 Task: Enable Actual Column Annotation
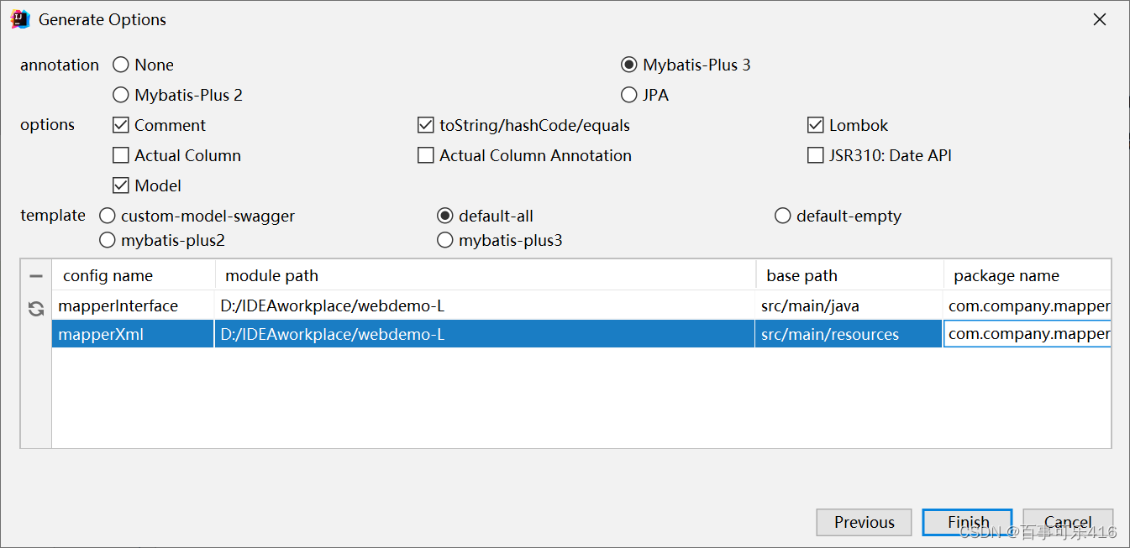coord(426,155)
